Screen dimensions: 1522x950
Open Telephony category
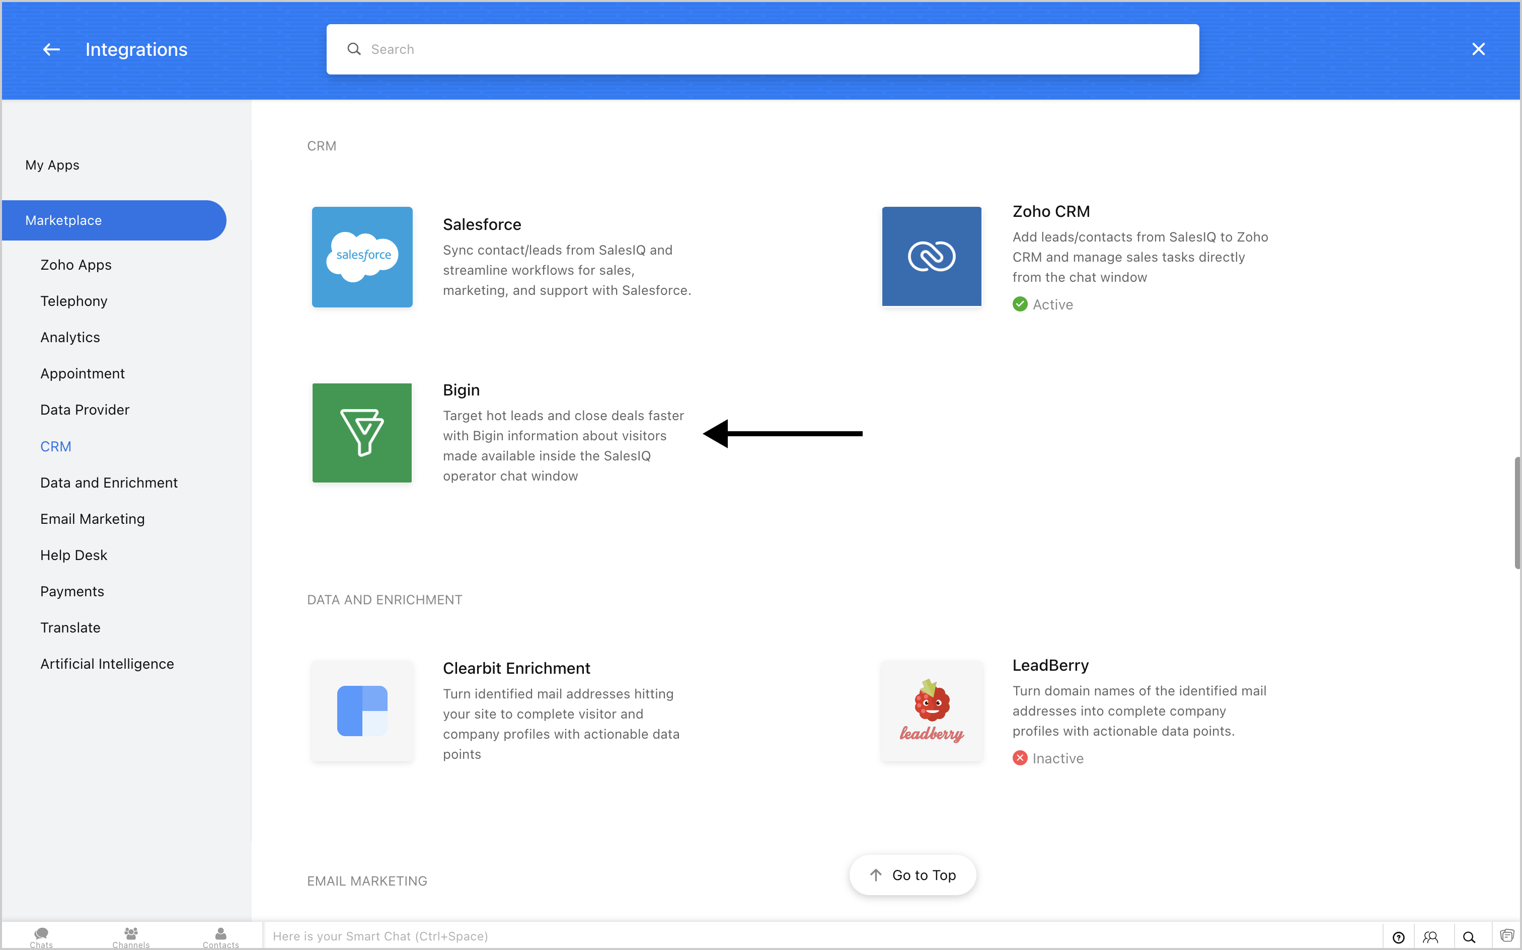coord(73,301)
